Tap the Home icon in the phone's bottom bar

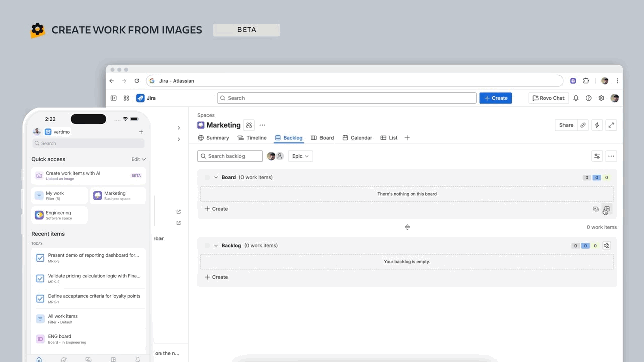(39, 359)
